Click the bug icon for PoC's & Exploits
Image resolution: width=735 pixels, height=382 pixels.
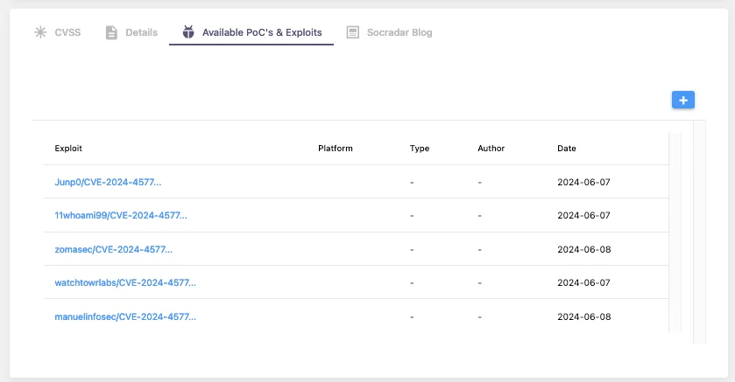click(188, 32)
